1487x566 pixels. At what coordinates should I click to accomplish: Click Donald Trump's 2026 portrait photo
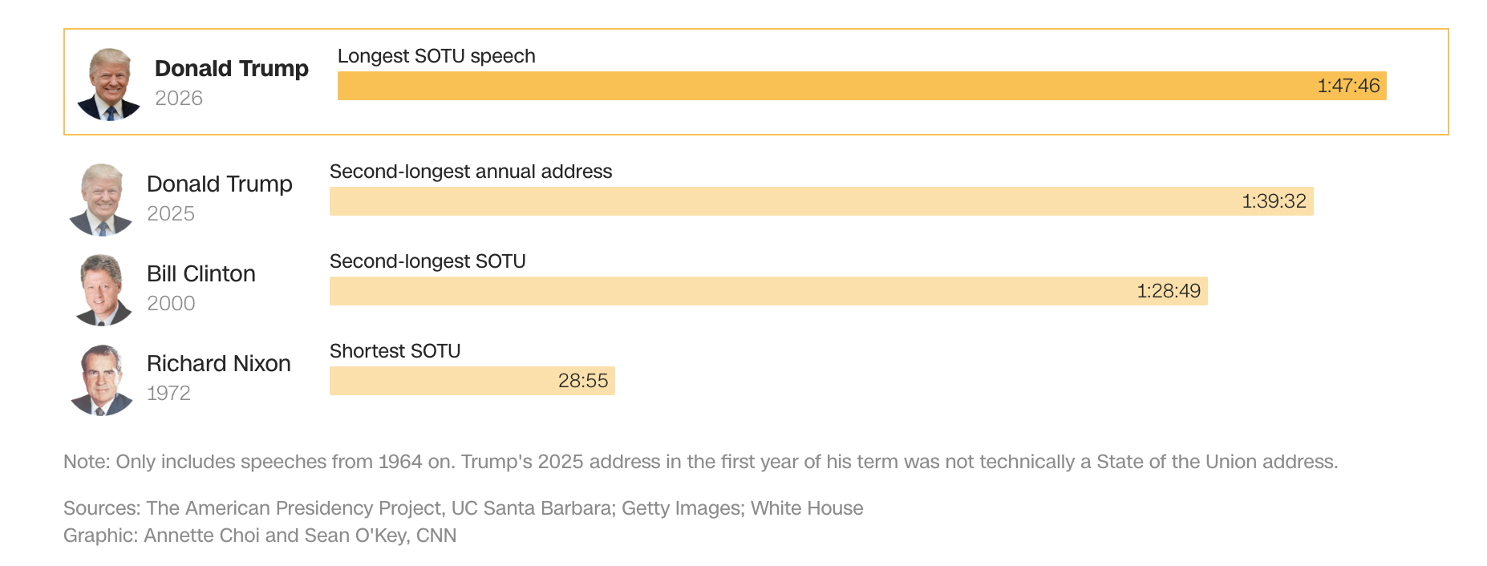pyautogui.click(x=109, y=84)
